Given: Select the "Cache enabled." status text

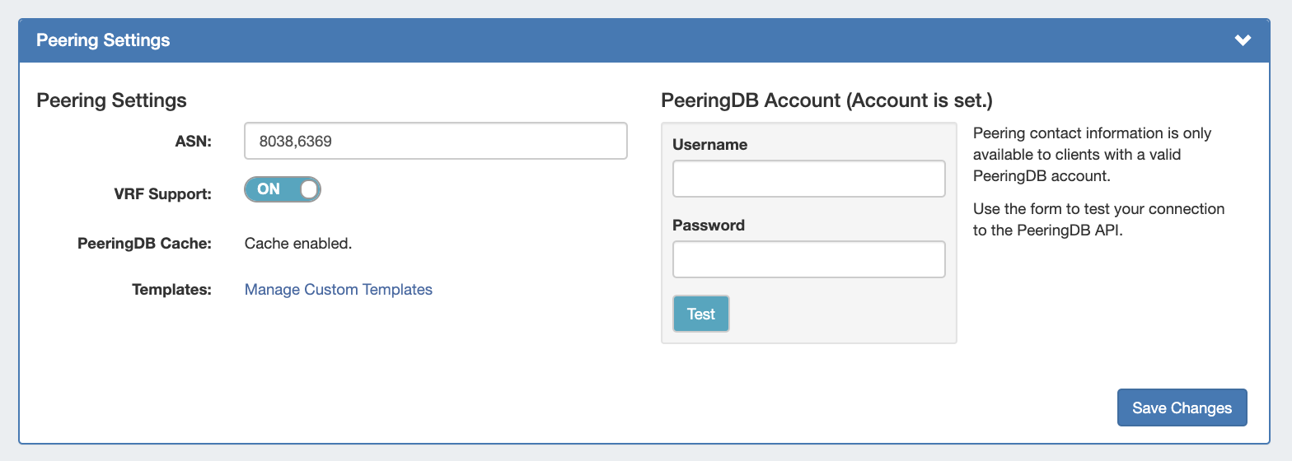Looking at the screenshot, I should (298, 244).
